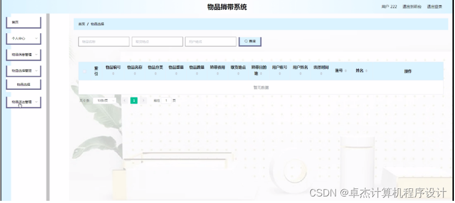455x203 pixels.
Task: Click 物品选择 breadcrumb text
Action: tap(98, 24)
